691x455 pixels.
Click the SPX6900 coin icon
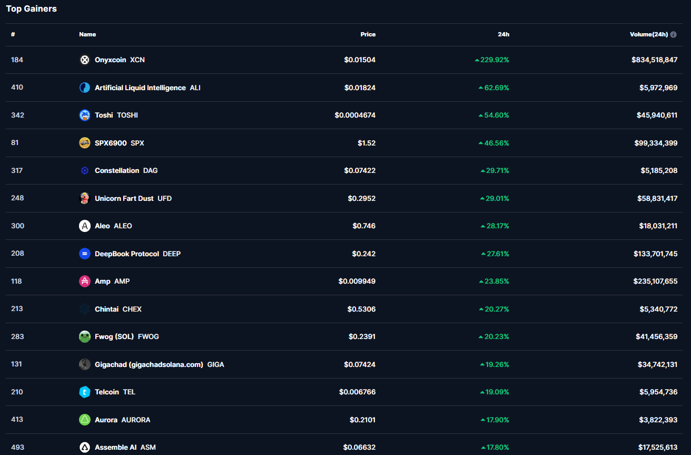(84, 143)
